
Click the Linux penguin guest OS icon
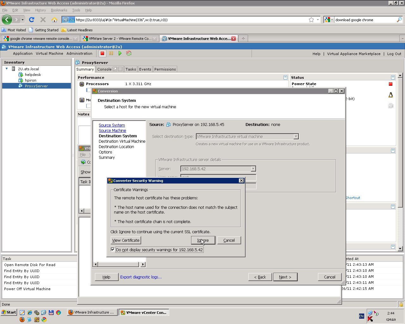[x=391, y=95]
